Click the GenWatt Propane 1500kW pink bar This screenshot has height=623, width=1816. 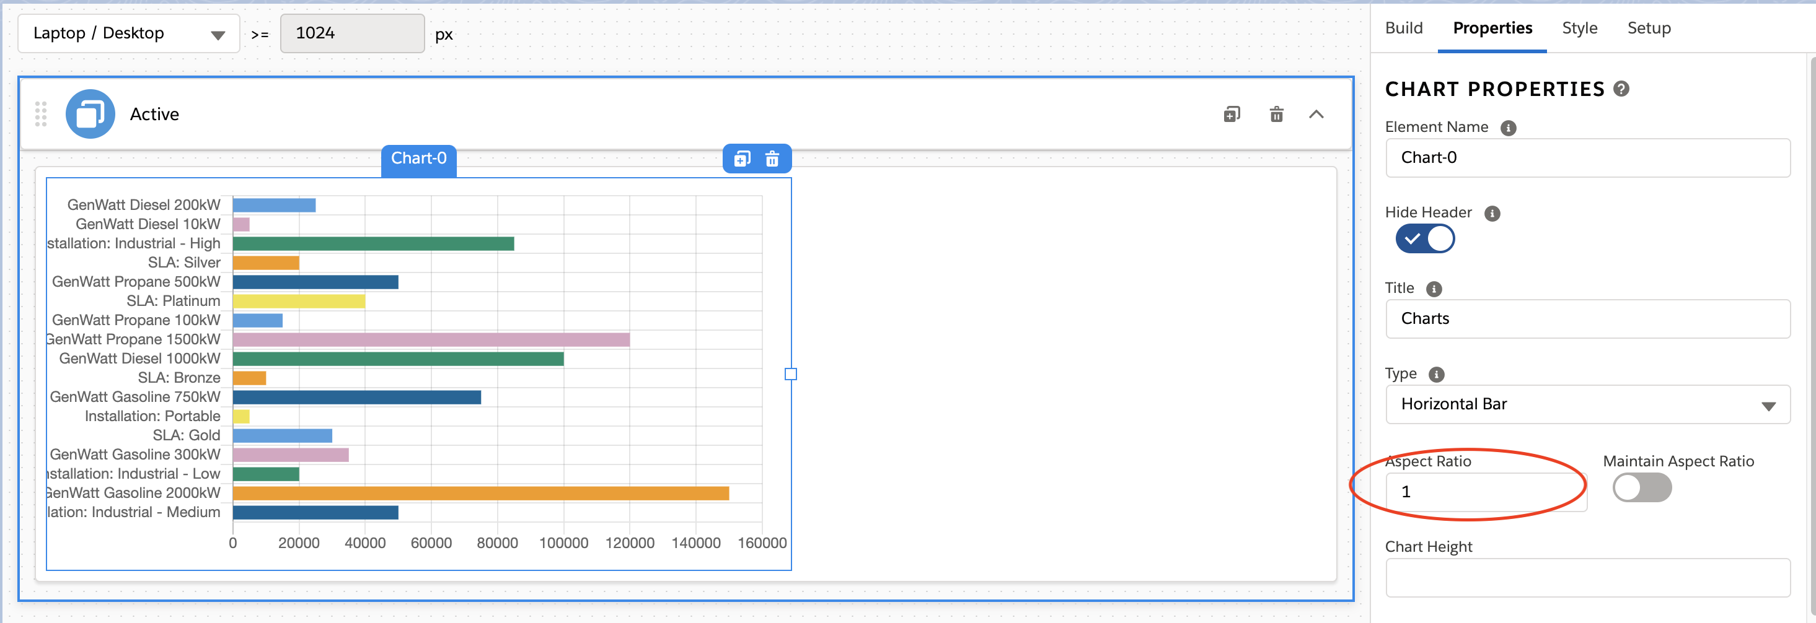pos(431,340)
